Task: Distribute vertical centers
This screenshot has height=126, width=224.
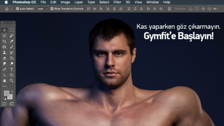Action: pyautogui.click(x=135, y=9)
